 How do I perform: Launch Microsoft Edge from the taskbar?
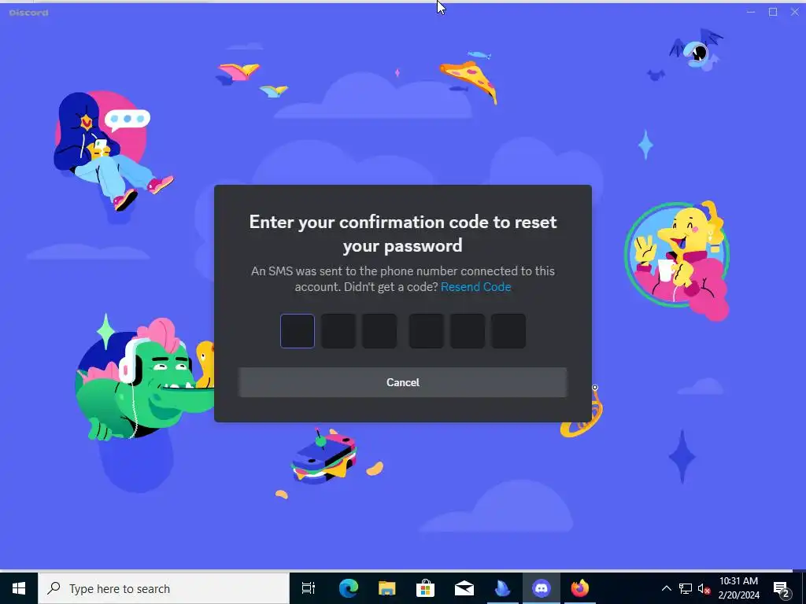coord(349,588)
